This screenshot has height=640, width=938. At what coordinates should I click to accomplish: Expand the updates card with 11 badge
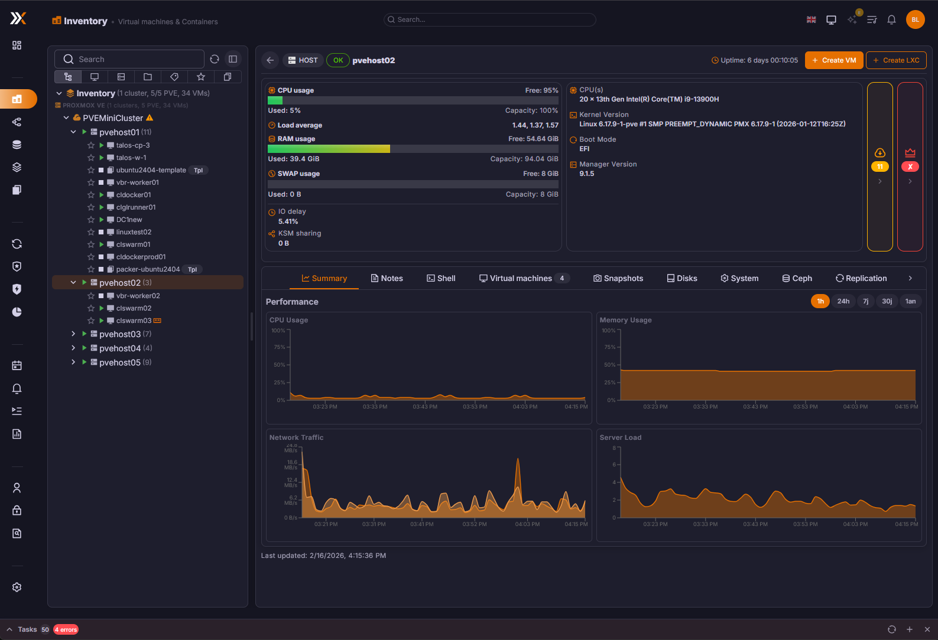(879, 166)
